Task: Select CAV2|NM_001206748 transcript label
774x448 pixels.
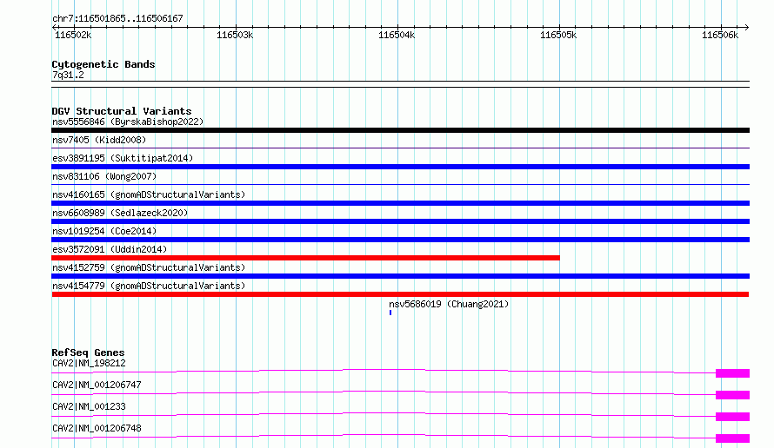Action: [97, 428]
